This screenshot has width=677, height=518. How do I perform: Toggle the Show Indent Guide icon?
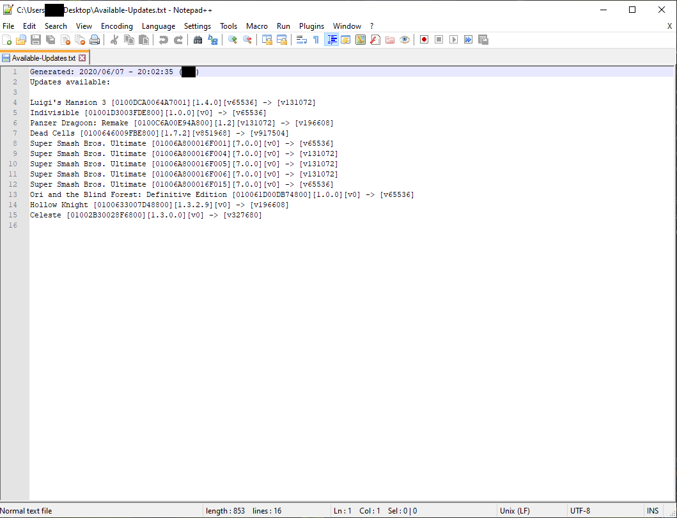coord(331,40)
